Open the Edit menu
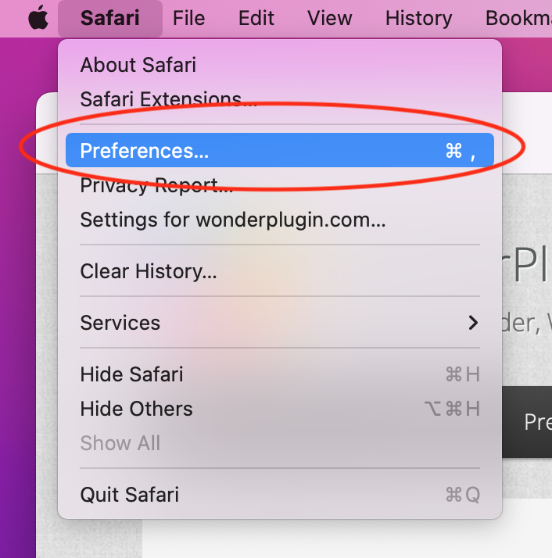This screenshot has height=558, width=552. (x=256, y=18)
